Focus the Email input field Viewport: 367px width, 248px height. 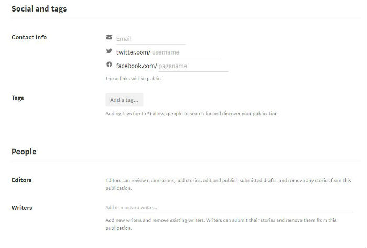pos(150,38)
